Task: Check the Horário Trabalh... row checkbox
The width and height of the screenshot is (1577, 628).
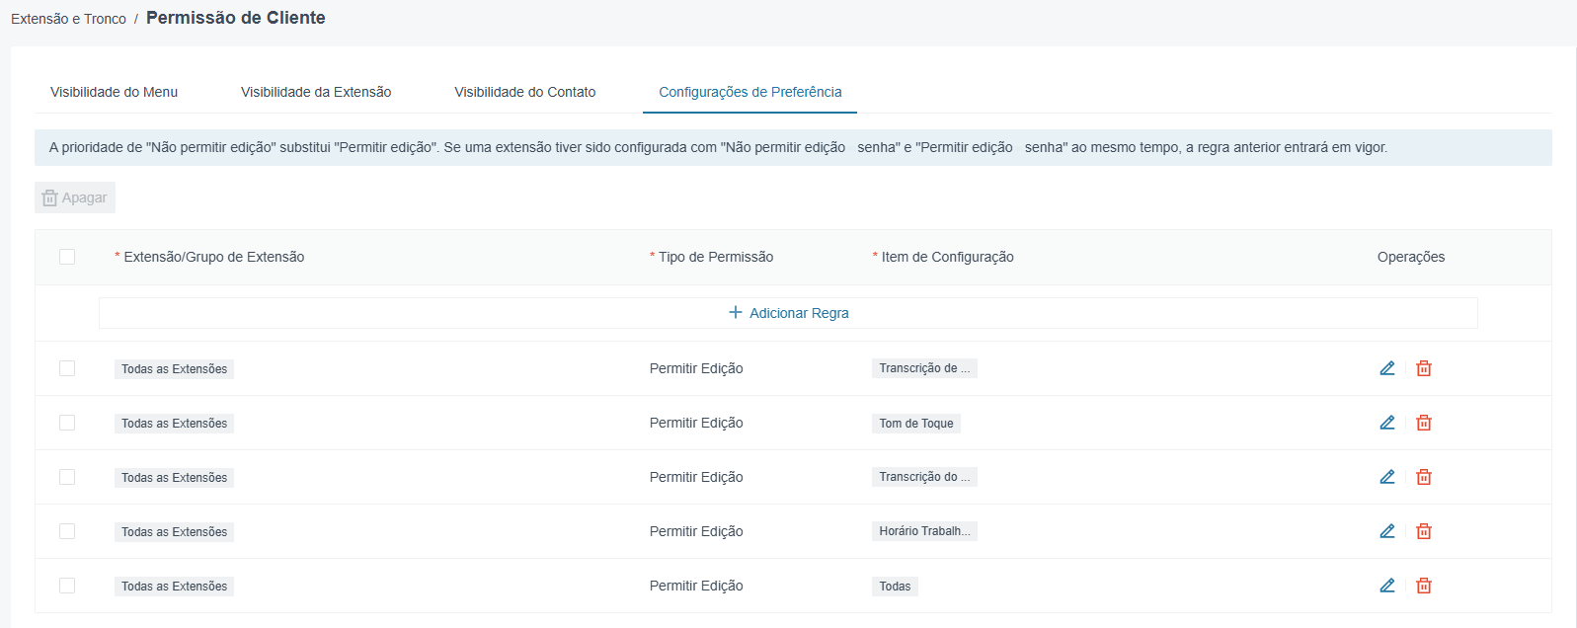Action: [67, 531]
